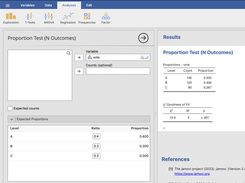Screen dimensions: 245x183
Task: Edit the ratio field for level C
Action: (96, 156)
